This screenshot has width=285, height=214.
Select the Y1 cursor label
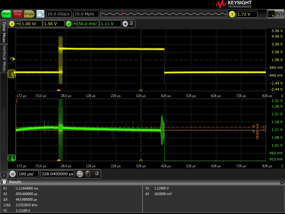click(264, 130)
